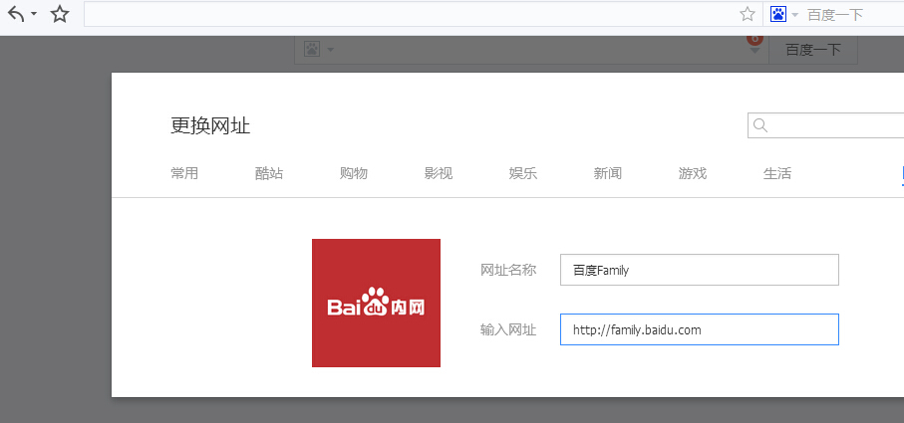Switch to the 生活 tab
This screenshot has height=423, width=904.
coord(777,173)
